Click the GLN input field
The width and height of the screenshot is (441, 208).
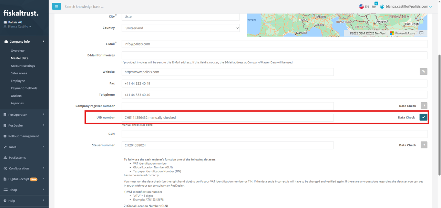coord(274,134)
